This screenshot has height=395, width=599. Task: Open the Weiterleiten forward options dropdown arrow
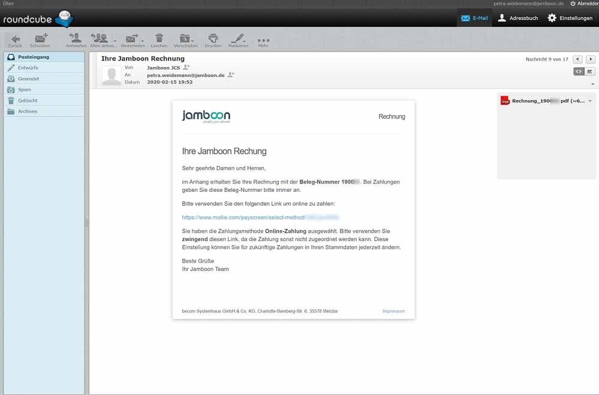(143, 40)
